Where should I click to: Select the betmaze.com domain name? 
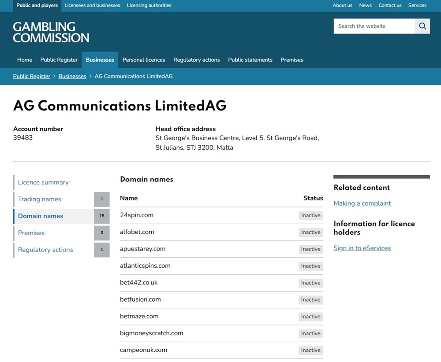139,316
